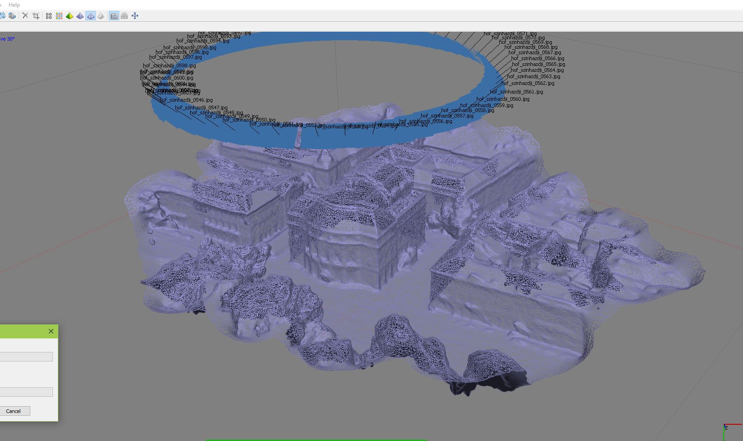Viewport: 743px width, 441px height.
Task: Click the Reset View icon
Action: point(135,16)
